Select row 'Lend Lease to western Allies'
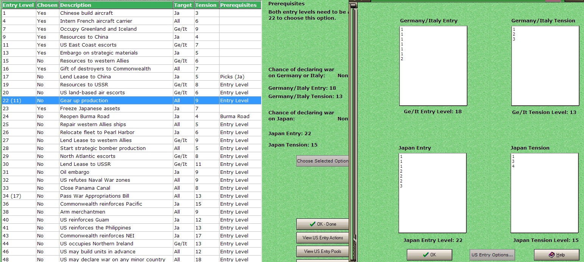 131,140
